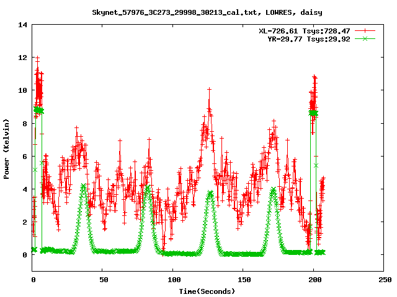Click the x-axis tick label 50
Screen dimensions: 397x297
[104, 280]
